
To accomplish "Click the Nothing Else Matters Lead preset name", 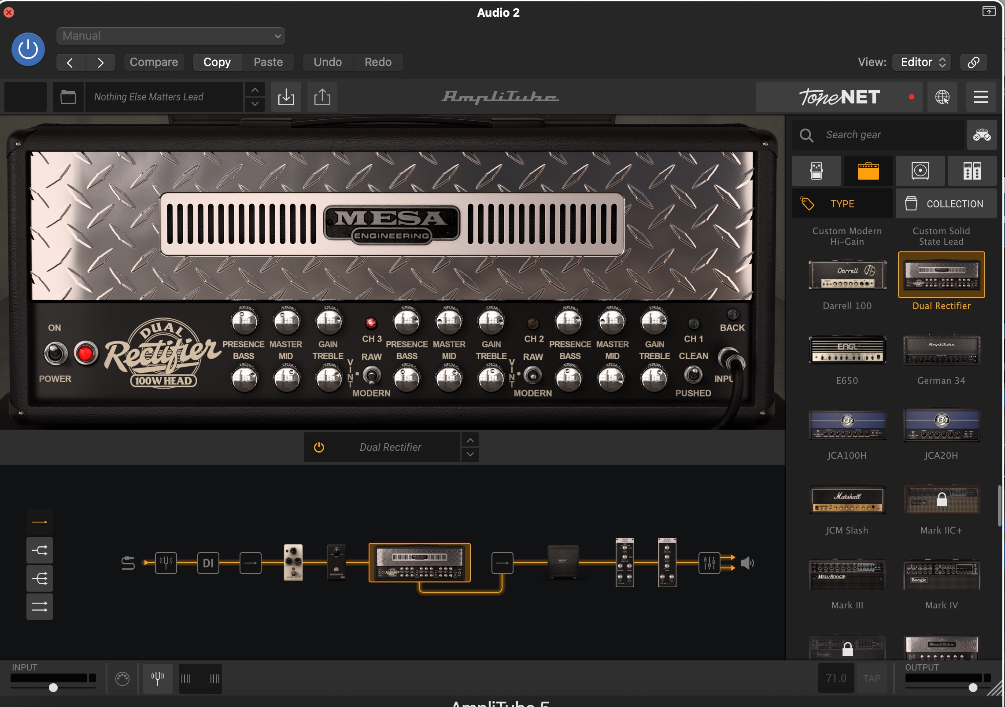I will (163, 97).
